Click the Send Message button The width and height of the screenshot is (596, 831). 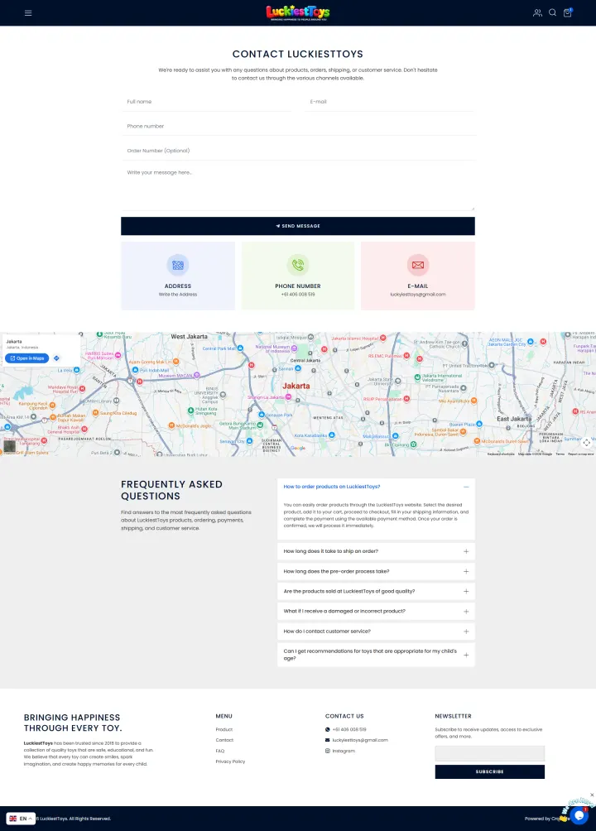pyautogui.click(x=298, y=226)
